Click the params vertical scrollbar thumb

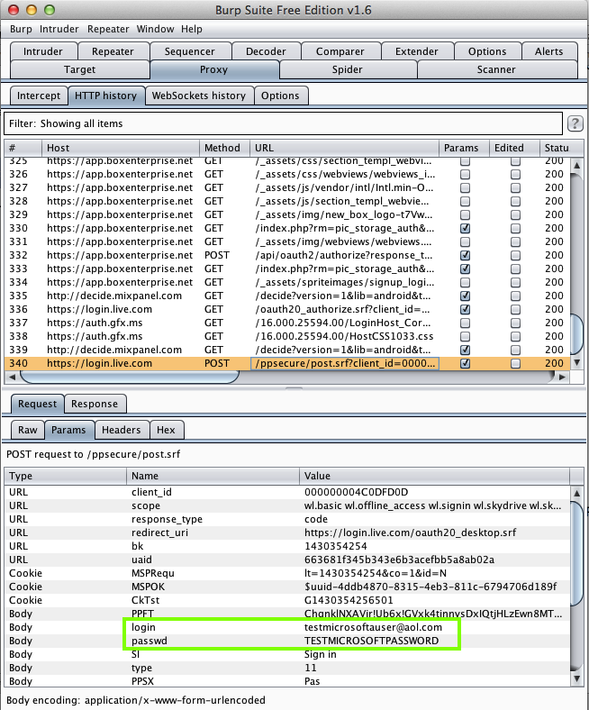pyautogui.click(x=576, y=554)
